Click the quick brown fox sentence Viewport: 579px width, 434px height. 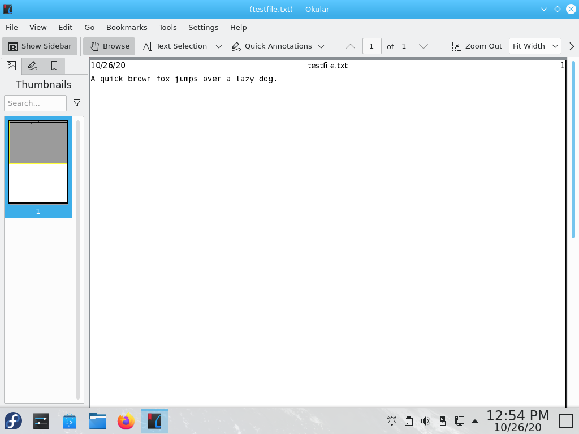184,79
